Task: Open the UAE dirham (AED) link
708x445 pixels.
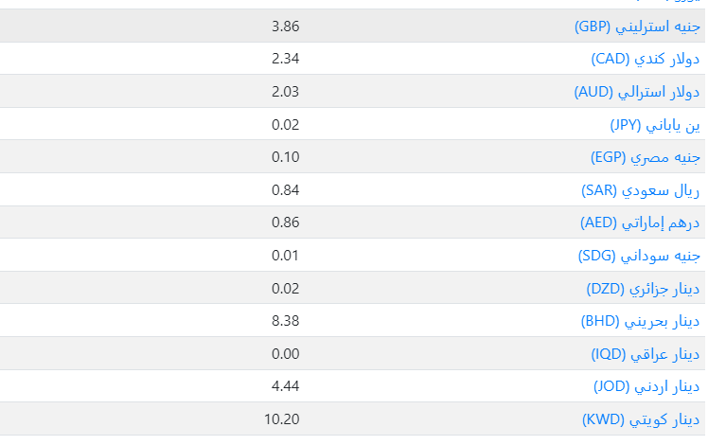Action: tap(640, 222)
